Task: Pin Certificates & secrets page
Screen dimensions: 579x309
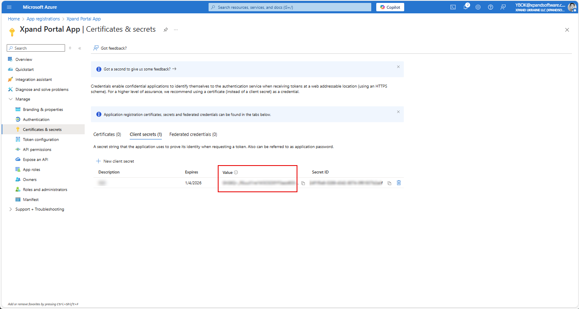Action: 166,30
